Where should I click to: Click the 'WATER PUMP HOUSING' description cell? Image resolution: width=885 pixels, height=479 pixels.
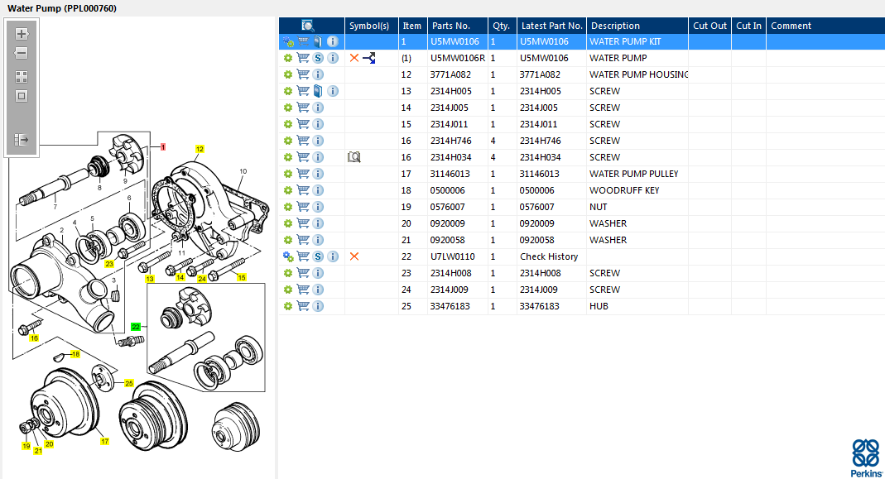pyautogui.click(x=638, y=74)
